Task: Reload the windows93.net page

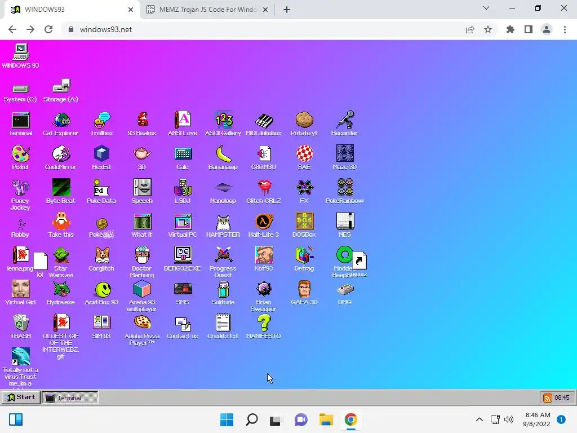Action: pyautogui.click(x=48, y=29)
